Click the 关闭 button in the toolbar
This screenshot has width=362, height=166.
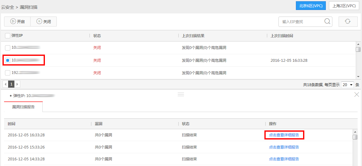point(44,22)
